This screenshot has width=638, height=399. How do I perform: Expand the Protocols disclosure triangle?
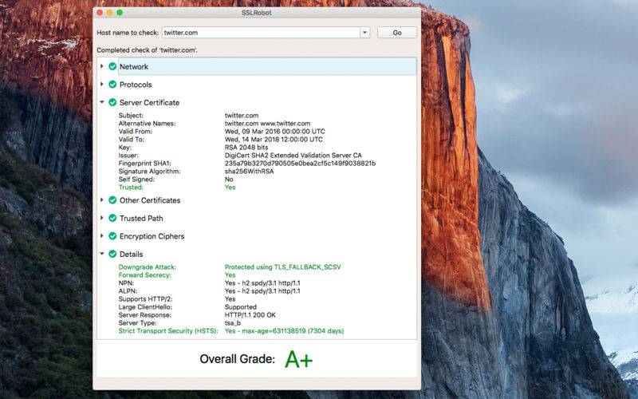(102, 84)
